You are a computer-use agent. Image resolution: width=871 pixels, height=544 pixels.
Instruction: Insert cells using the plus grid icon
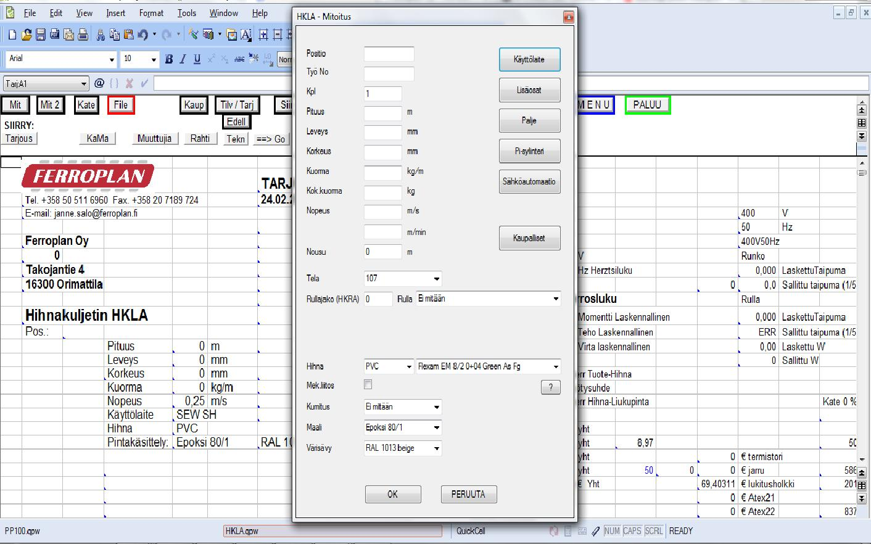click(x=263, y=35)
